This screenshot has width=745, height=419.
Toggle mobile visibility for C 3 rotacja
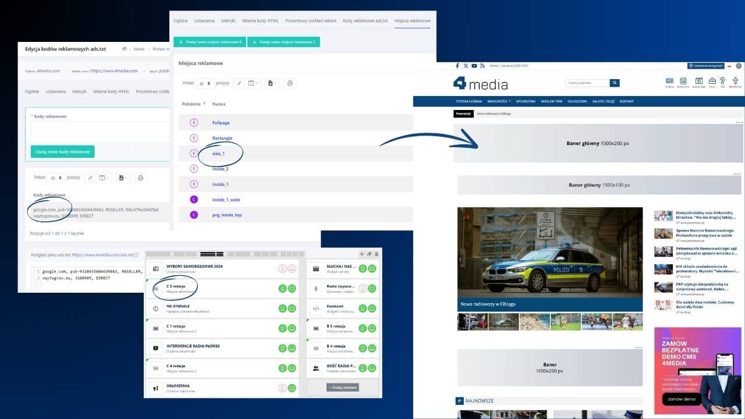point(282,289)
